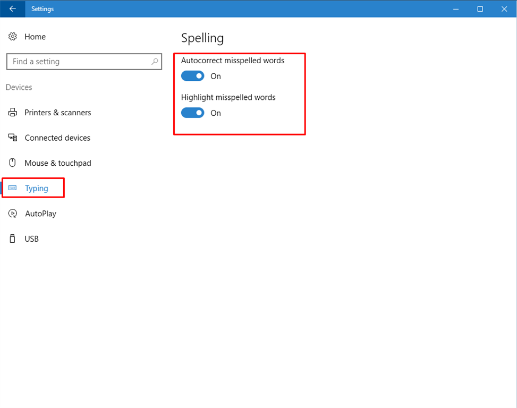Click the magnifier icon in search box
This screenshot has height=408, width=517.
[x=155, y=62]
